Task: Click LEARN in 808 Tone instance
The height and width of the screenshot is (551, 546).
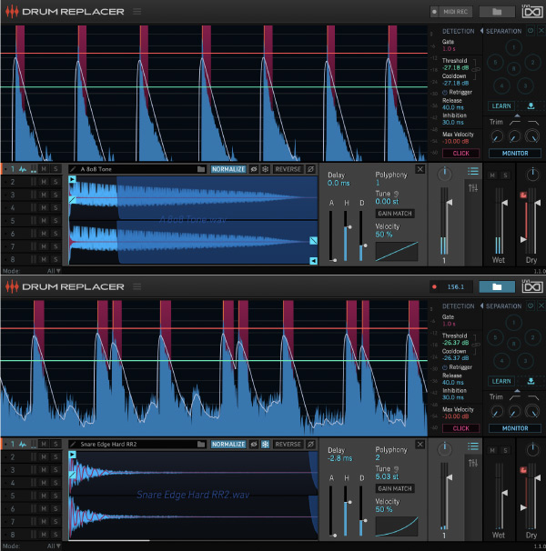Action: point(501,105)
